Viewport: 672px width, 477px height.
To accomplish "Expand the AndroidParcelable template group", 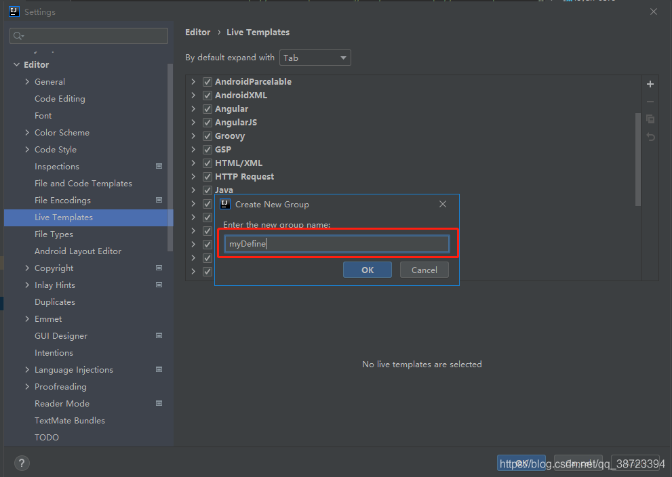I will click(x=193, y=82).
